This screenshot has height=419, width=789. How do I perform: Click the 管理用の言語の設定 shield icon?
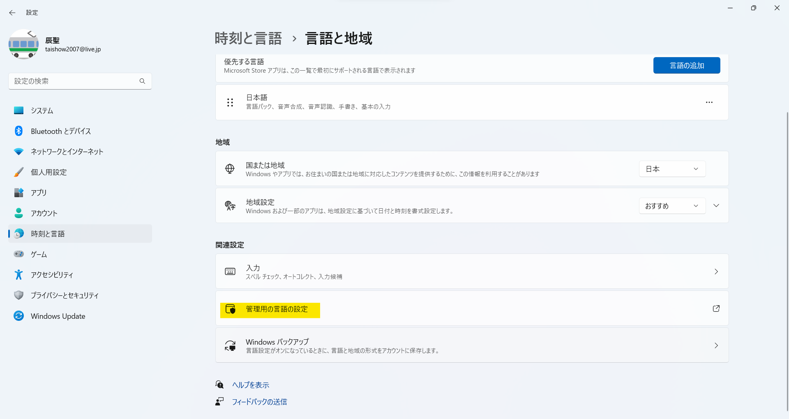click(231, 309)
